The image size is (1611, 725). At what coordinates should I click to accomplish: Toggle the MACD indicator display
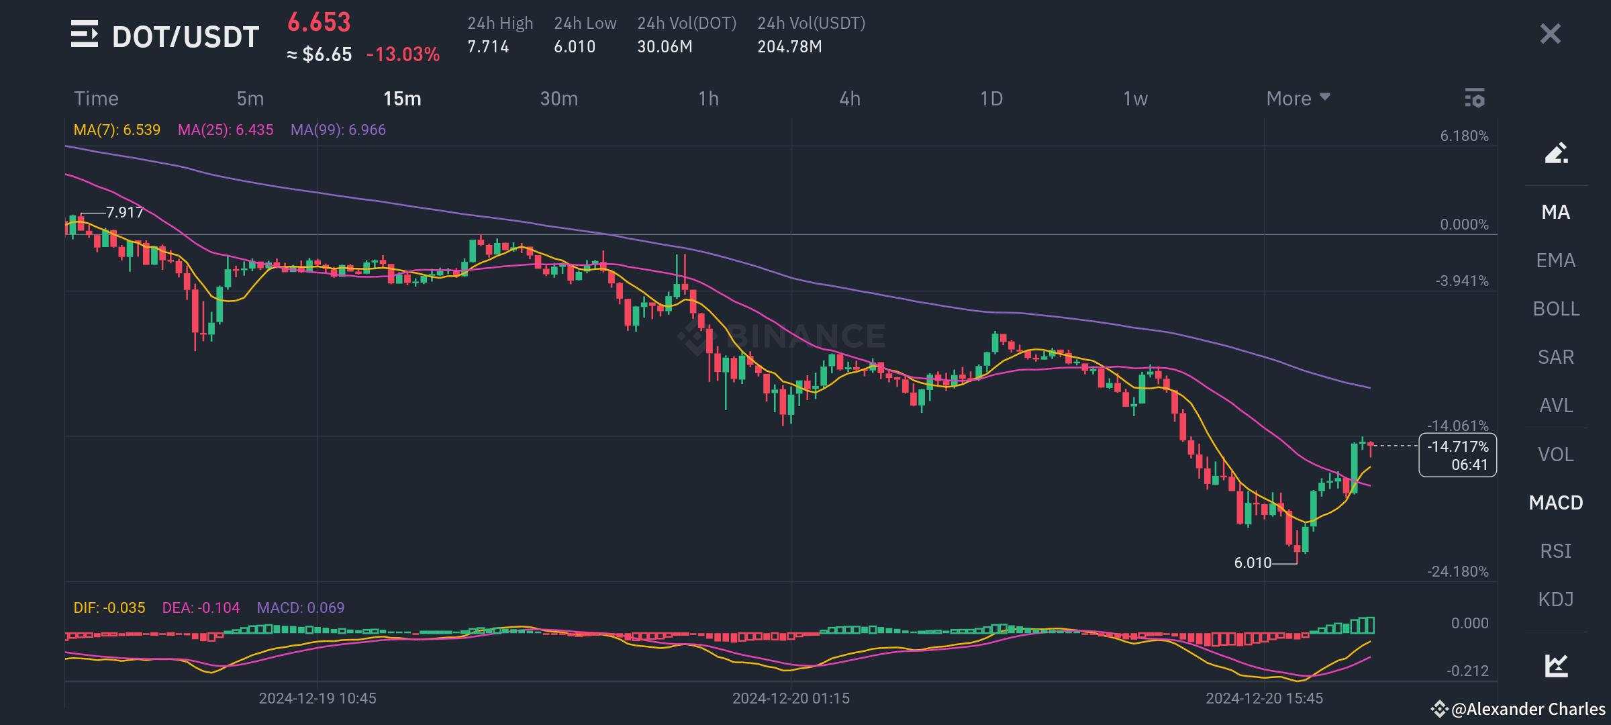(1556, 502)
